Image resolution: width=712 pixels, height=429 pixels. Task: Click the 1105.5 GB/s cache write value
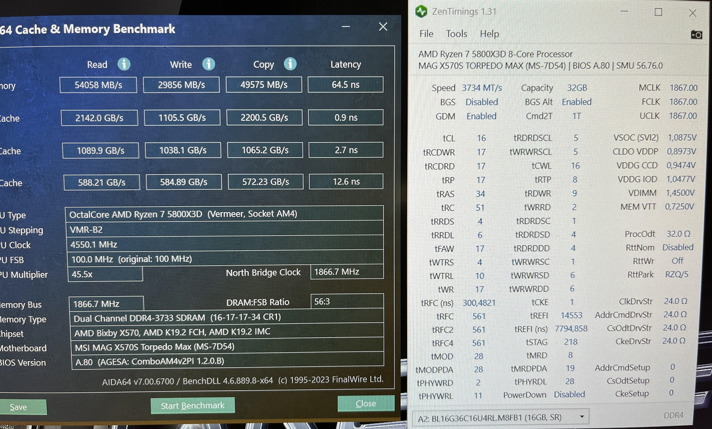[x=182, y=118]
